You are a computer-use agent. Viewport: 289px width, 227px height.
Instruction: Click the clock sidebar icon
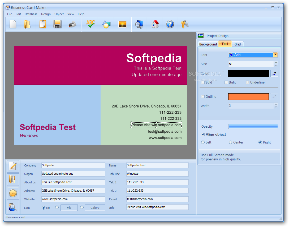click(x=13, y=193)
